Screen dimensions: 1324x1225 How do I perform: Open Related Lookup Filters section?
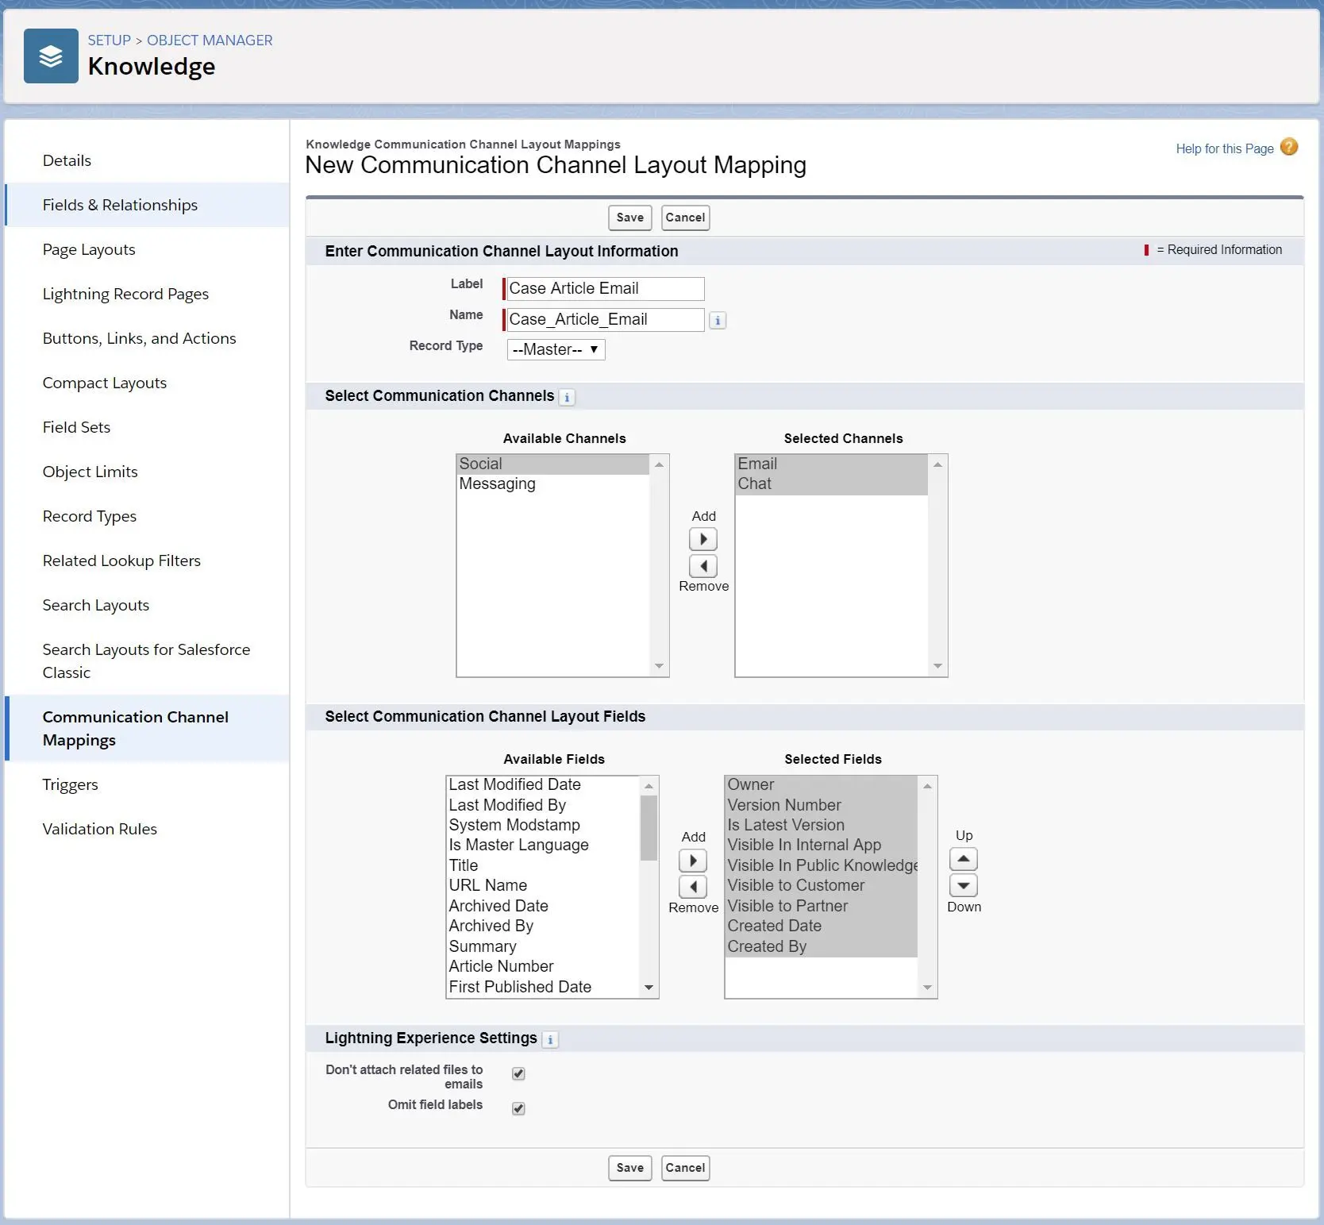click(147, 560)
